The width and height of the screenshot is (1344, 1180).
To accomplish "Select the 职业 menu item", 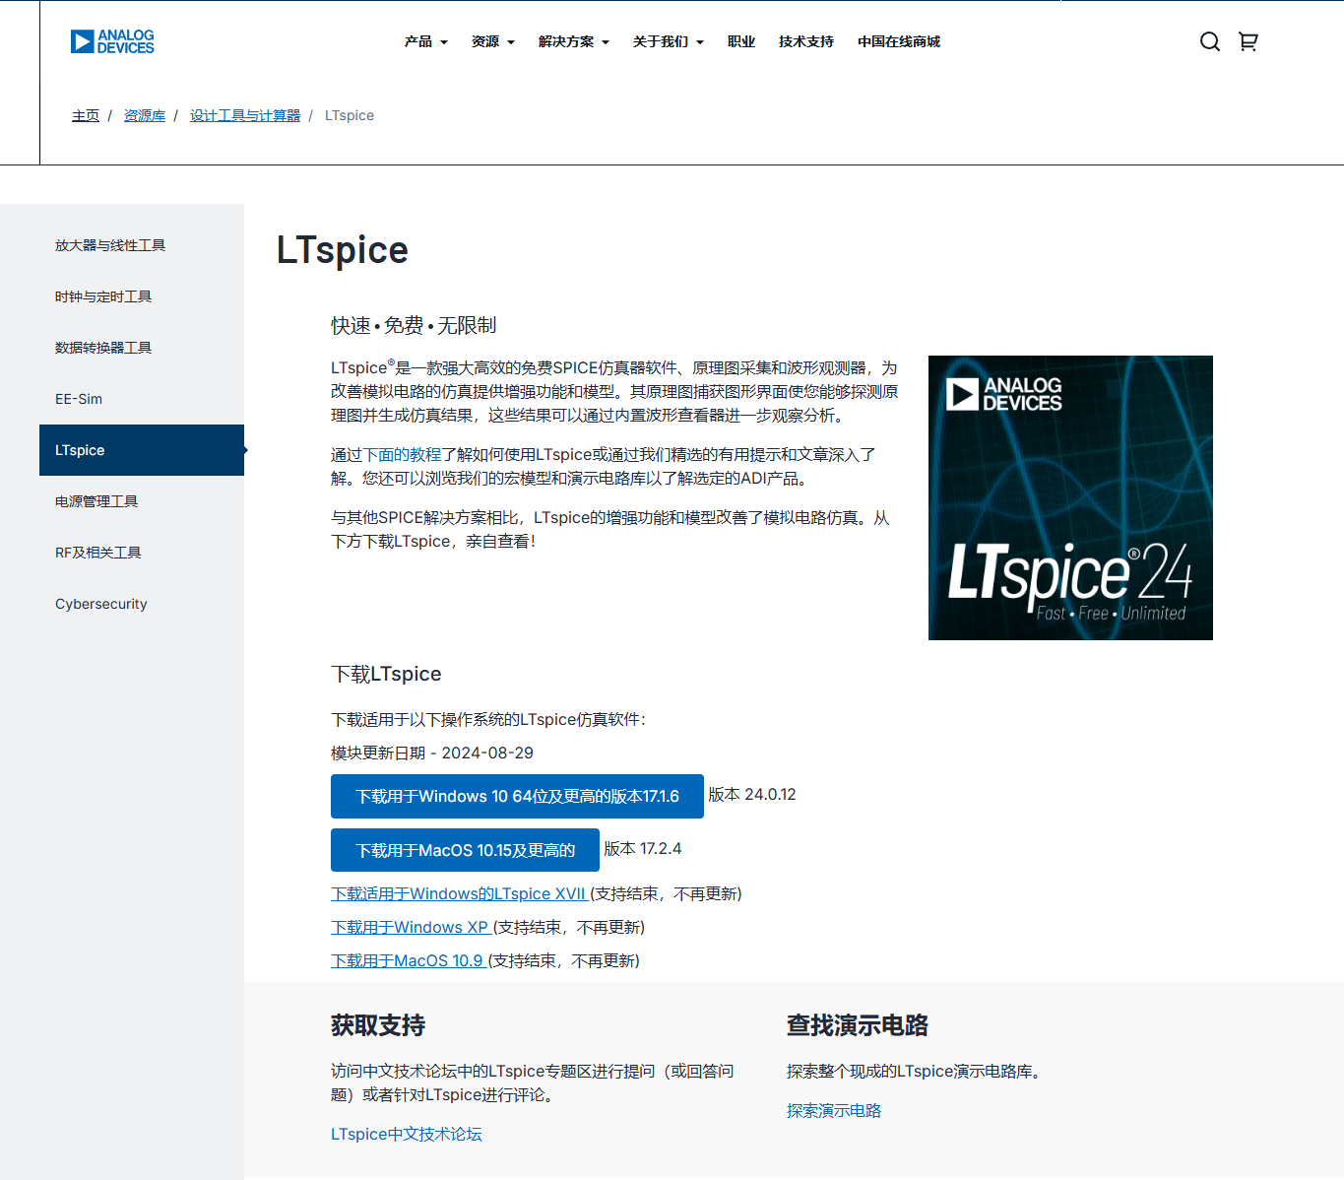I will point(740,41).
